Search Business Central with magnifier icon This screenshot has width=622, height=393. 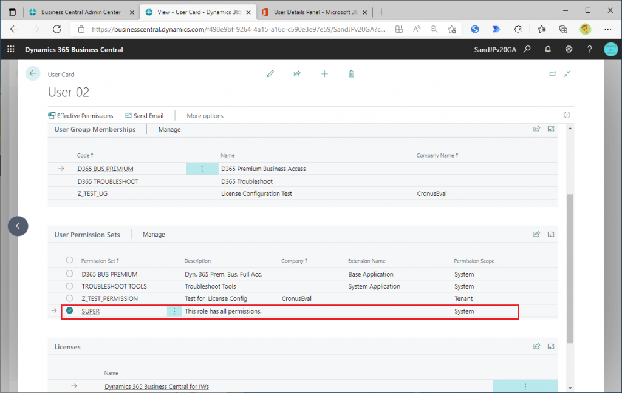[527, 49]
